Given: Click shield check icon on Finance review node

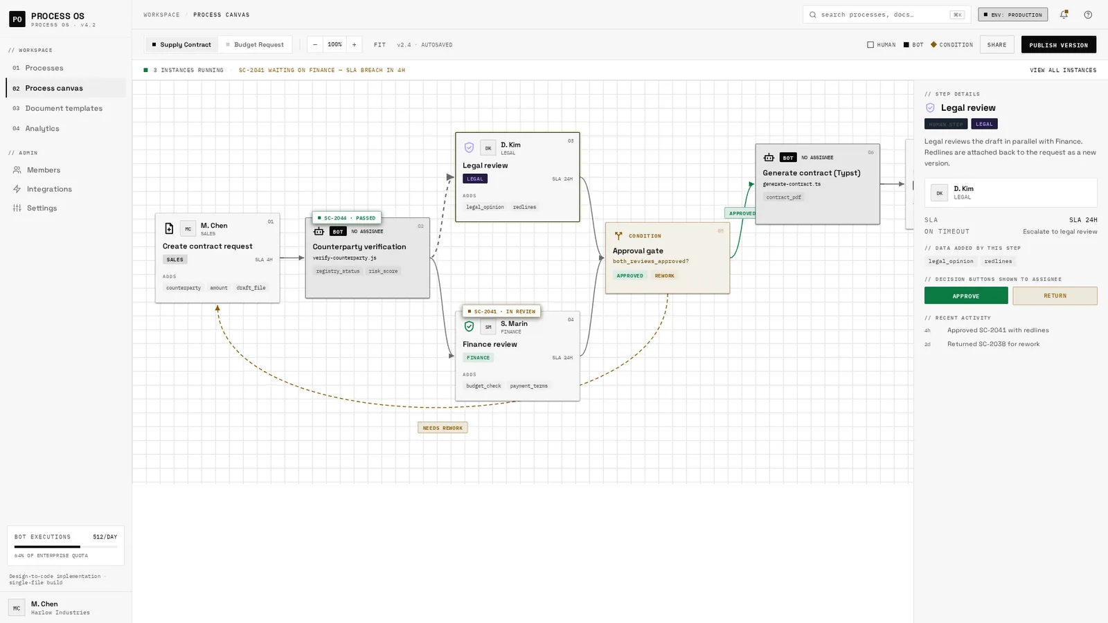Looking at the screenshot, I should click(x=469, y=327).
